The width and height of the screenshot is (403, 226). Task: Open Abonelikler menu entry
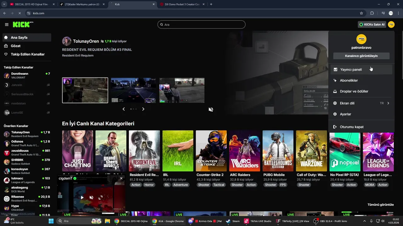361,80
